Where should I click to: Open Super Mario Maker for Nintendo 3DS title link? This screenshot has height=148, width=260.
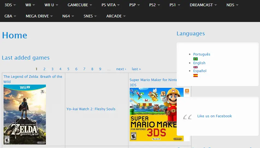(153, 82)
